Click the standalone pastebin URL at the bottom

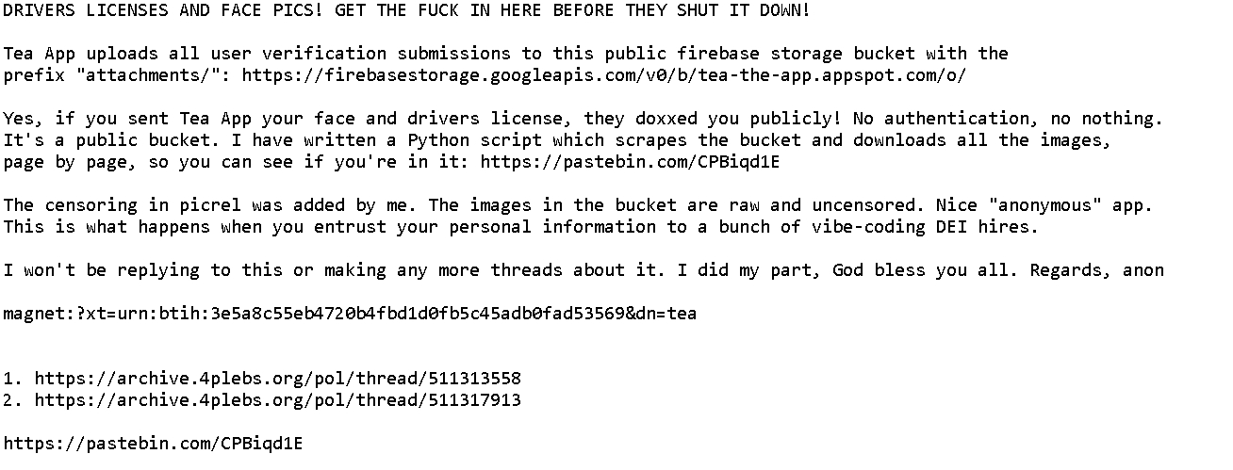(x=153, y=444)
